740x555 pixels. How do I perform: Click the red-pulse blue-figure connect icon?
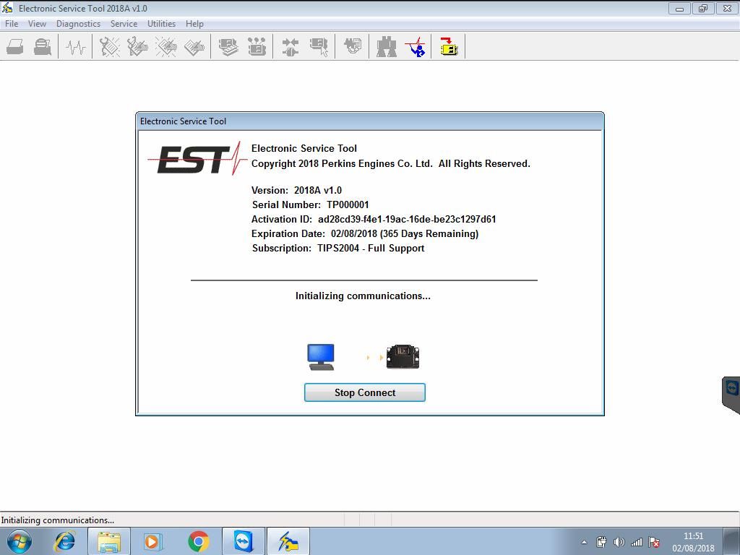coord(416,47)
